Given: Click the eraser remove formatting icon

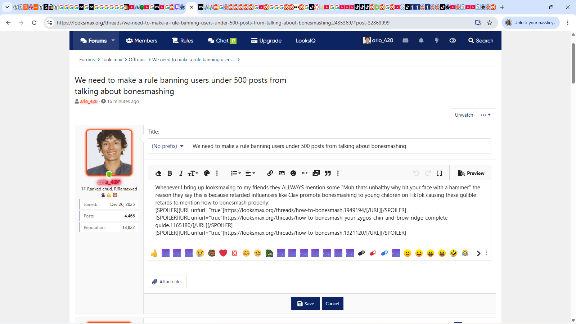Looking at the screenshot, I should tap(158, 173).
